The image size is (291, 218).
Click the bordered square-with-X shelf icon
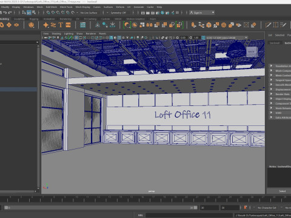[x=246, y=25]
